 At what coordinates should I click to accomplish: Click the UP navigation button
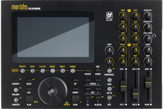pos(76,80)
